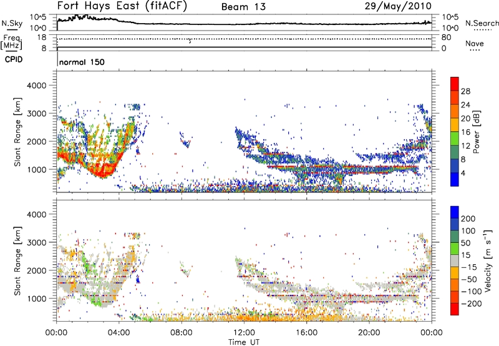Image resolution: width=499 pixels, height=346 pixels.
Task: Click the '20:00' time tick label
Action: coord(369,333)
